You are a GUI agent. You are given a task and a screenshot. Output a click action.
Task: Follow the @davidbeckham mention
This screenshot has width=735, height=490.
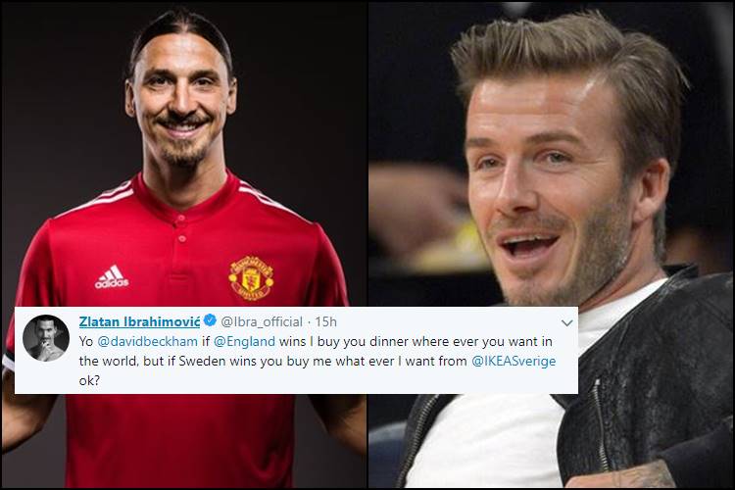coord(148,341)
